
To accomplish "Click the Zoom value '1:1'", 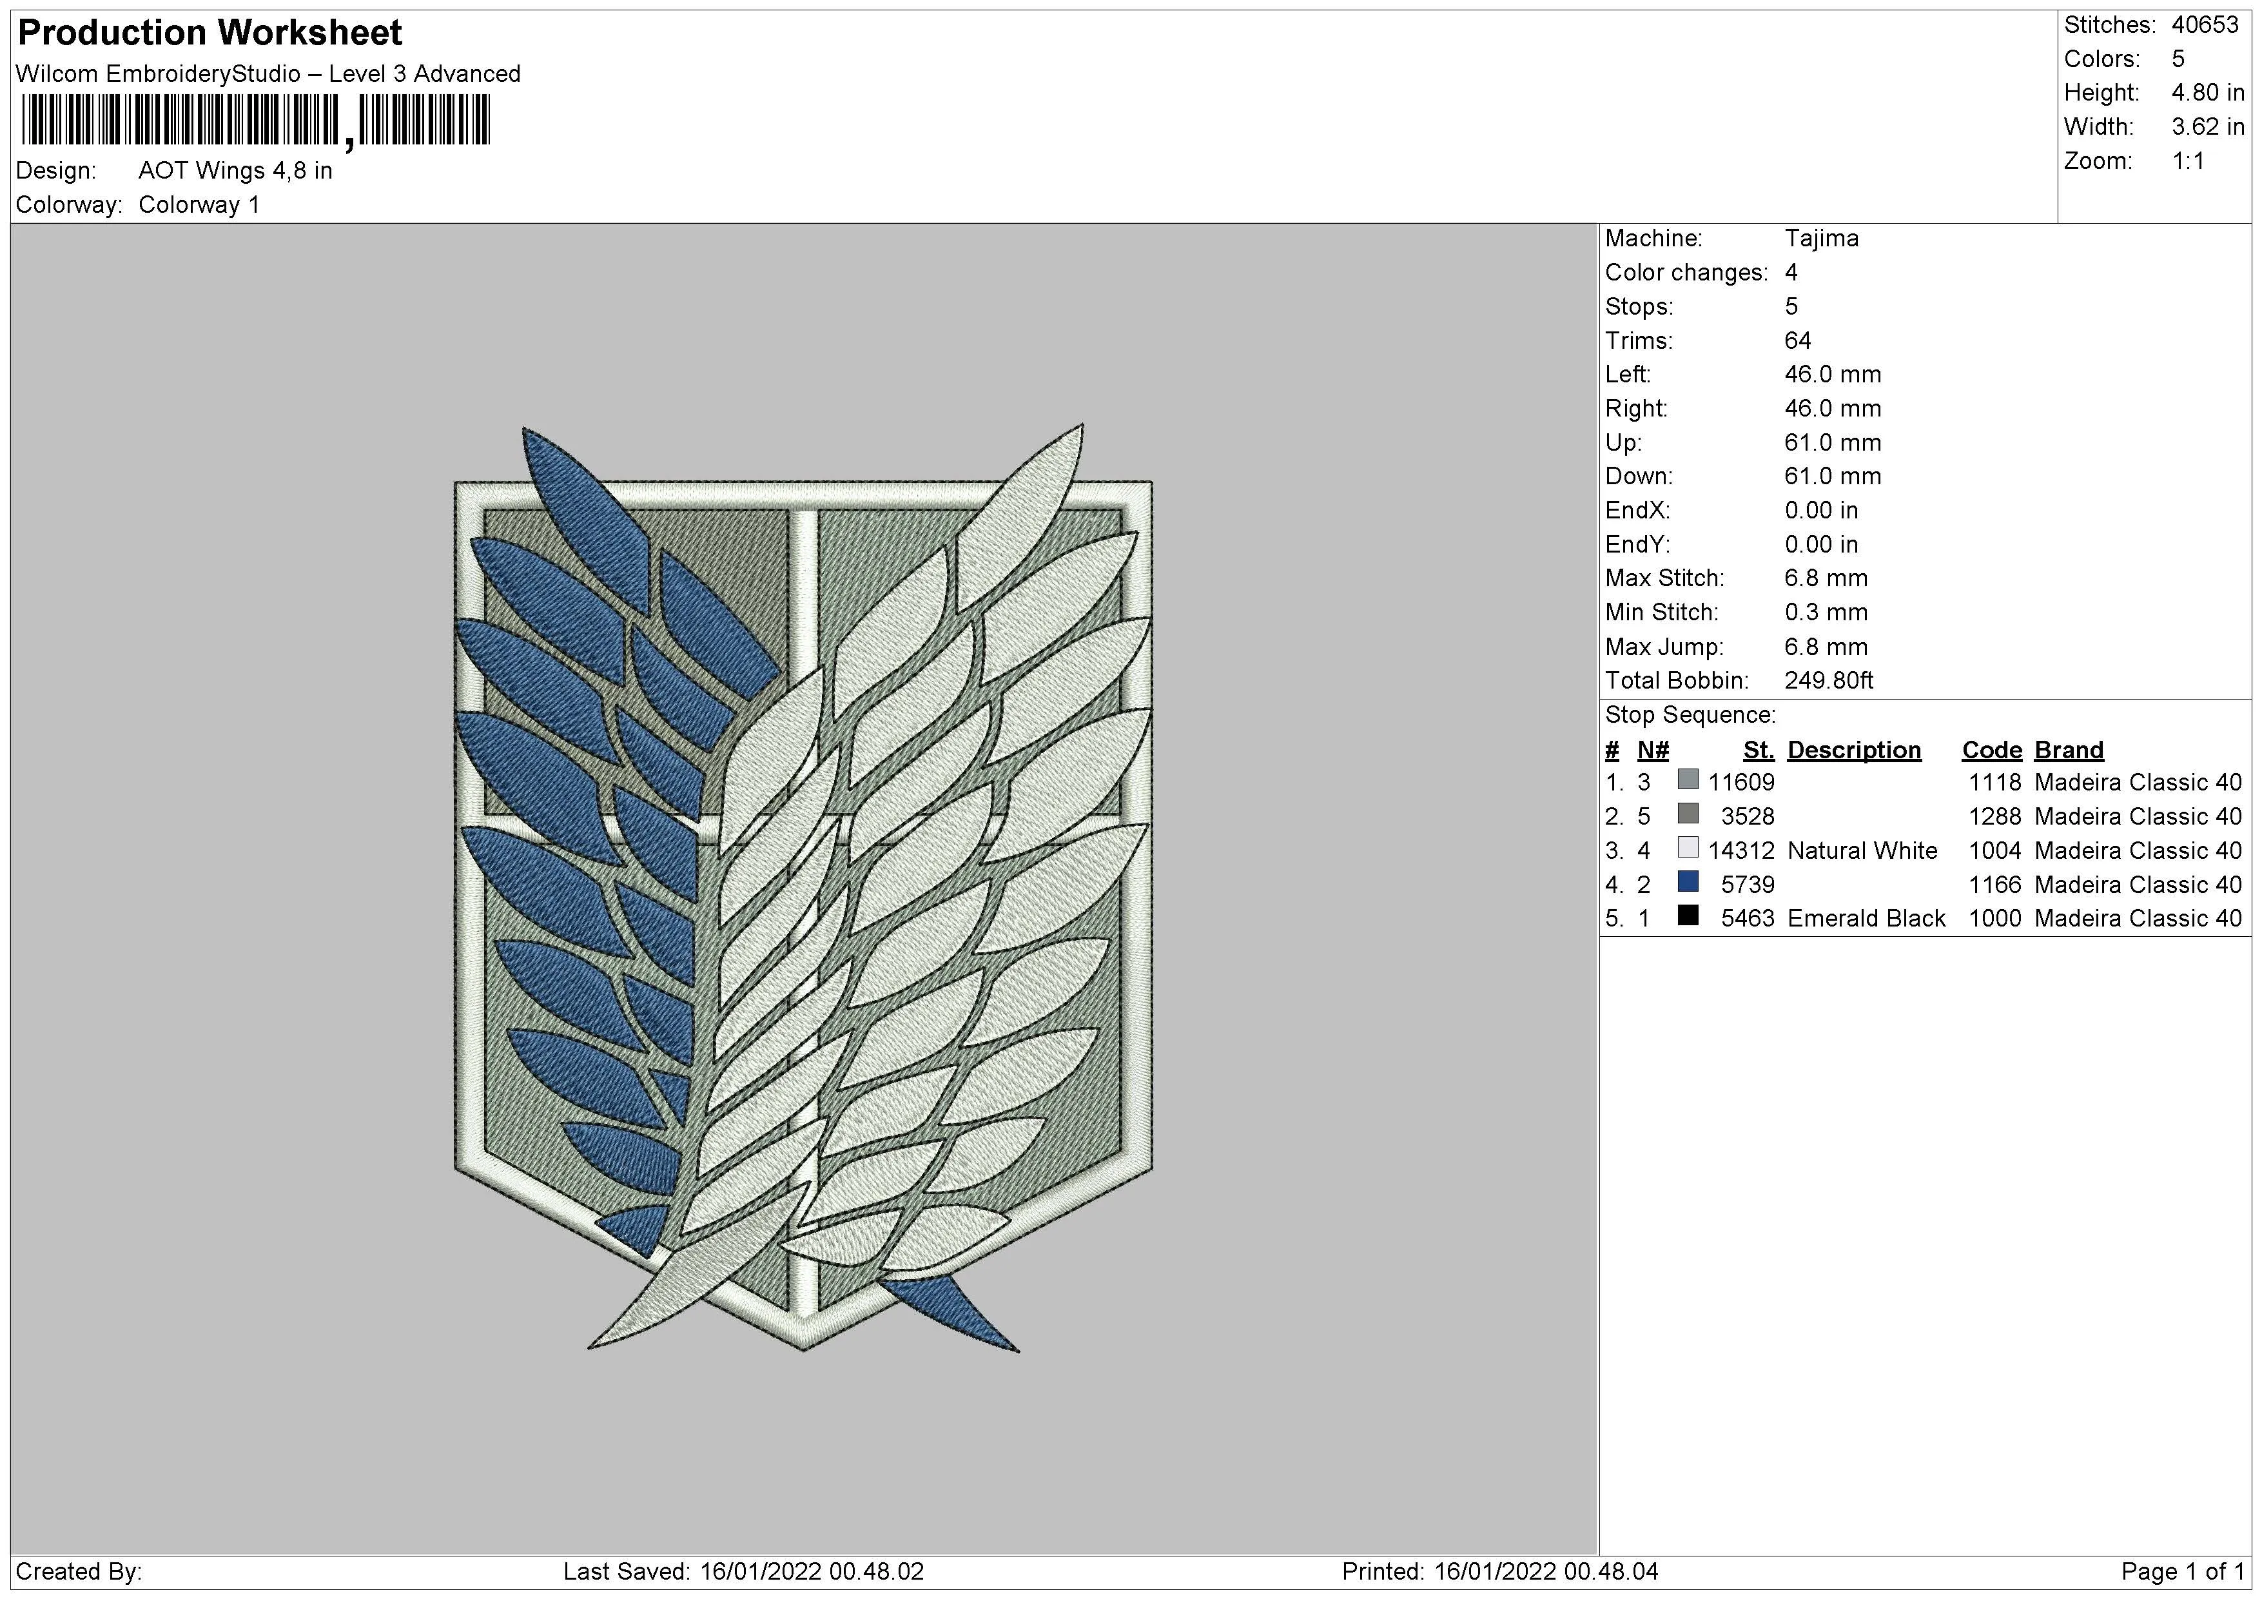I will [x=2188, y=161].
